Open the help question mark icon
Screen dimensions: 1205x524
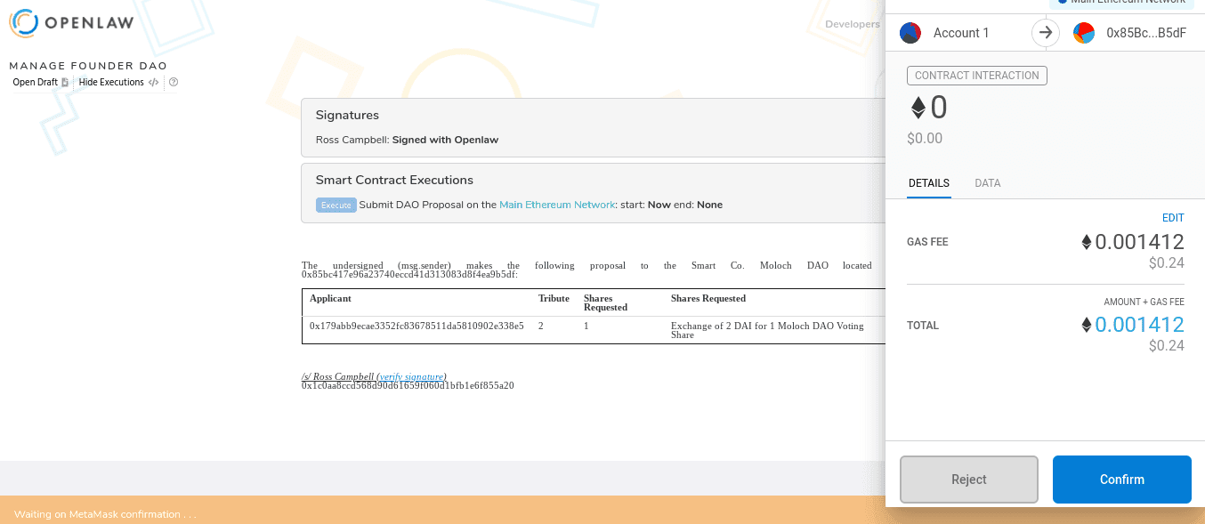coord(174,82)
